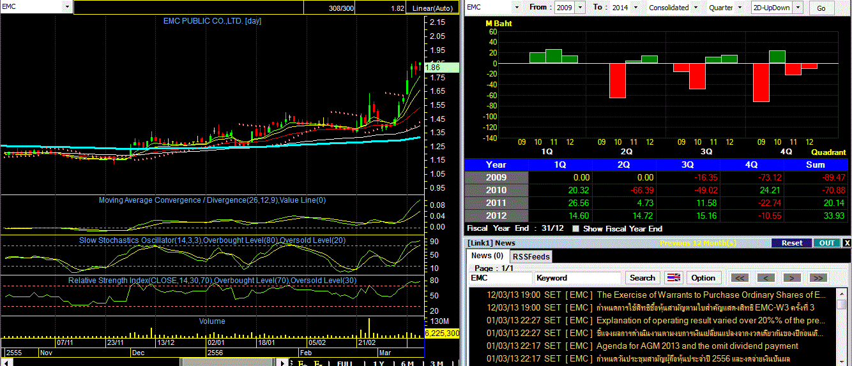Select the 1Y chart range
The width and height of the screenshot is (852, 366).
[x=377, y=363]
